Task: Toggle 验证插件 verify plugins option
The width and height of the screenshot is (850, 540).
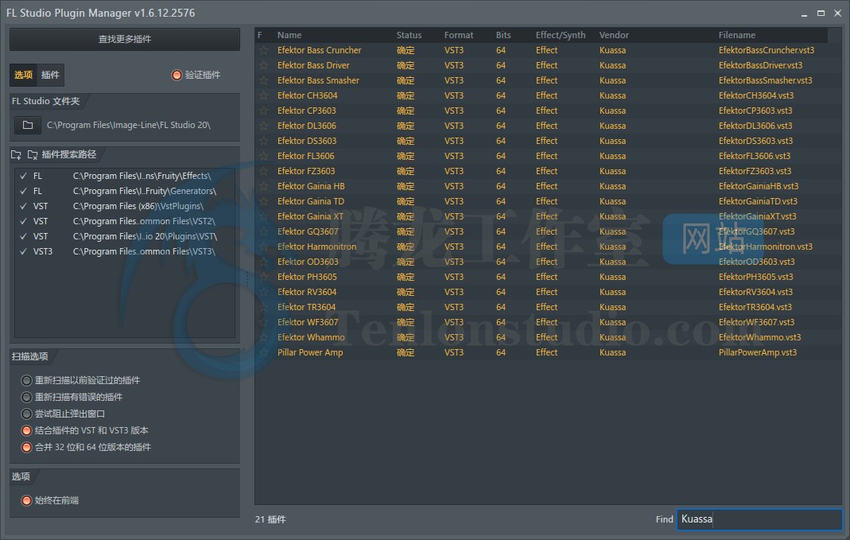Action: (x=177, y=75)
